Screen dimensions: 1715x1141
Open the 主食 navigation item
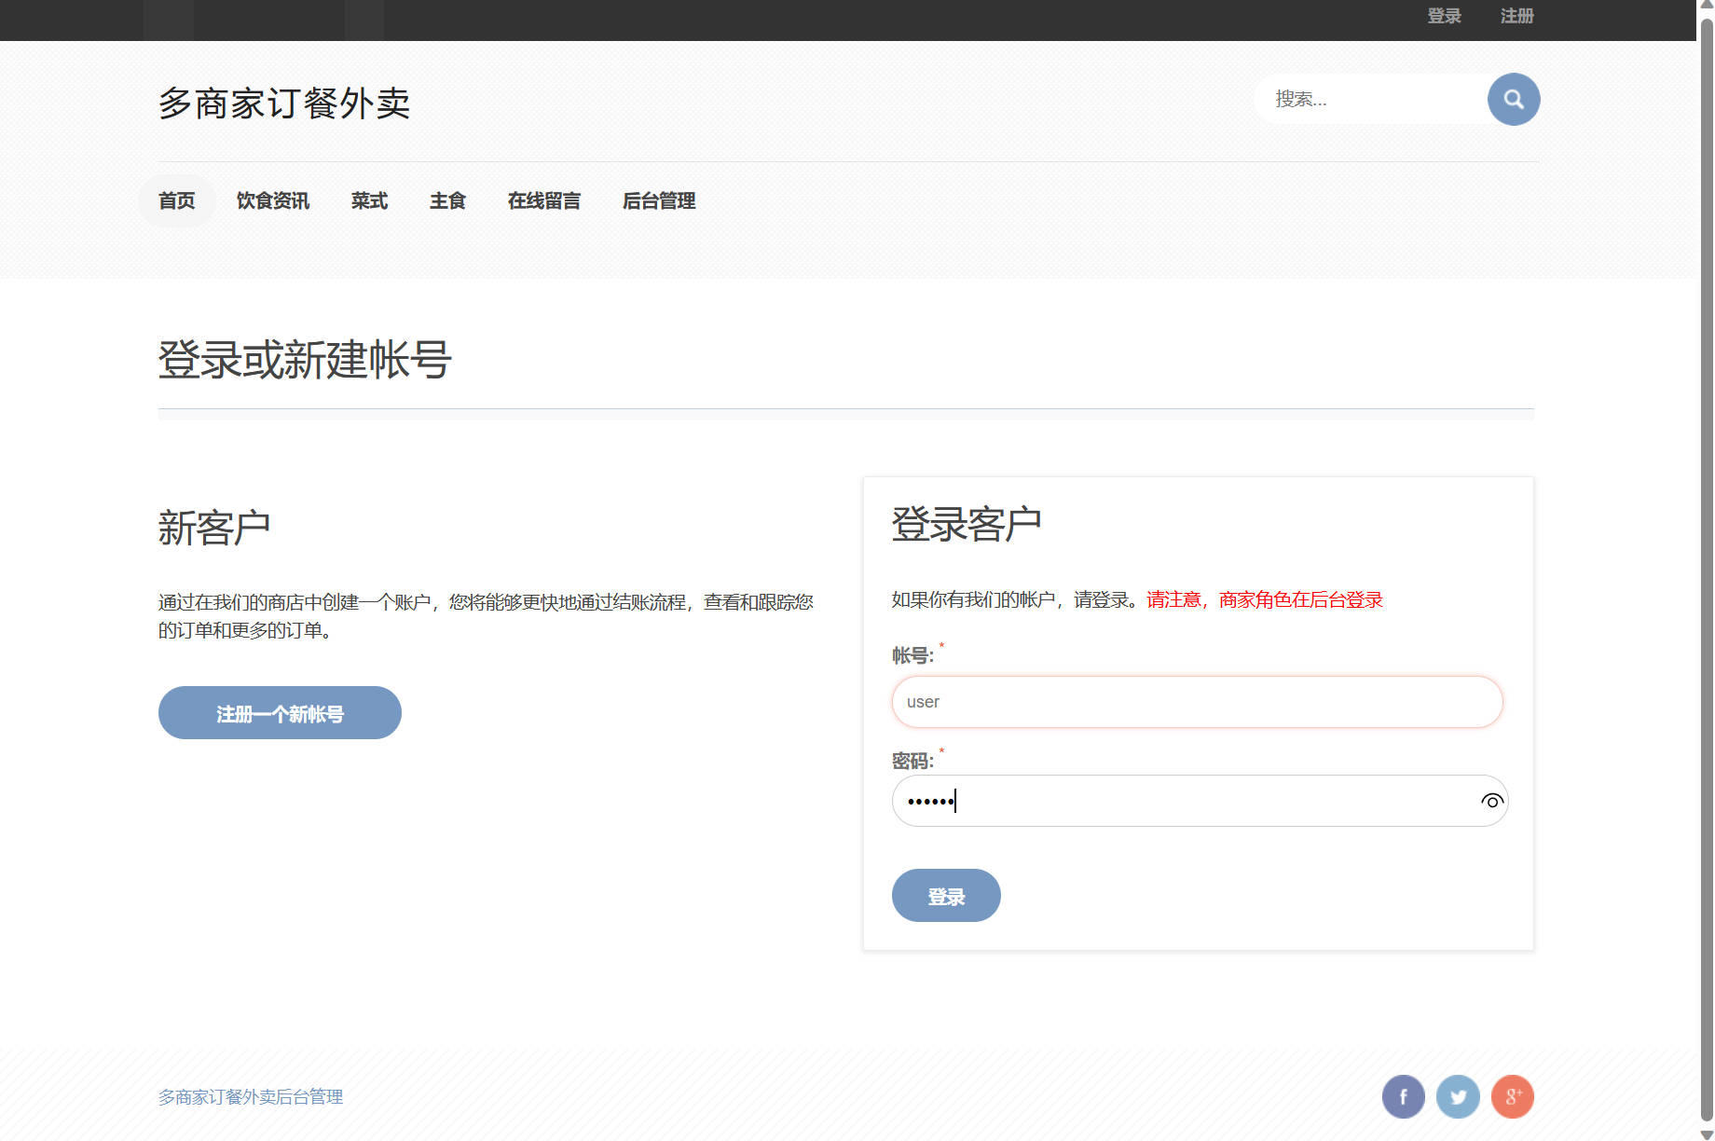pos(447,200)
